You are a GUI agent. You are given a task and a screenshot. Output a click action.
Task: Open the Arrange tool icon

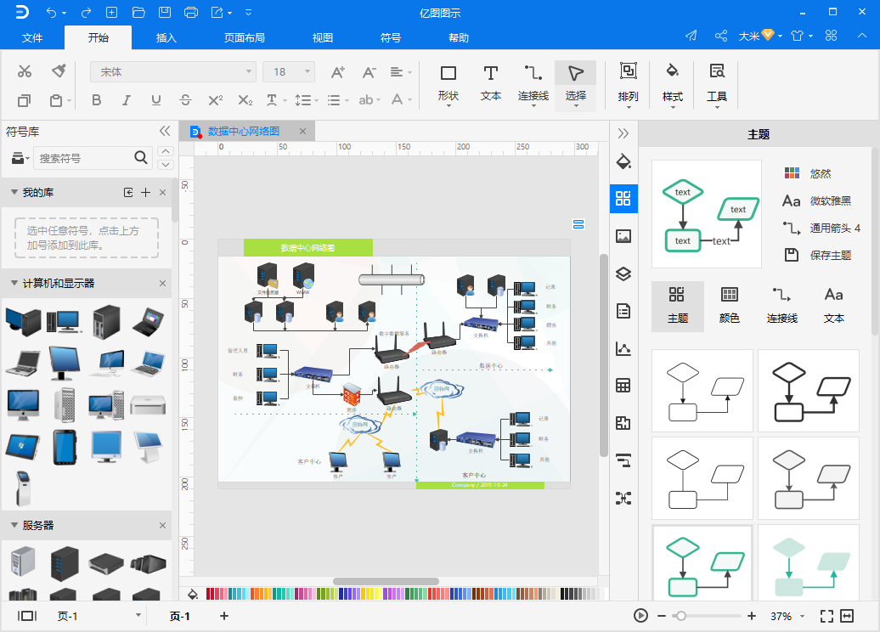tap(628, 71)
